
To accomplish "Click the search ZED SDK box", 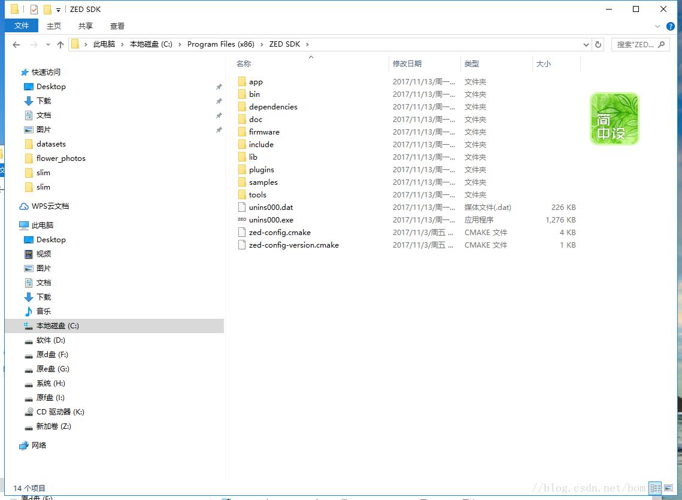I will (x=640, y=44).
